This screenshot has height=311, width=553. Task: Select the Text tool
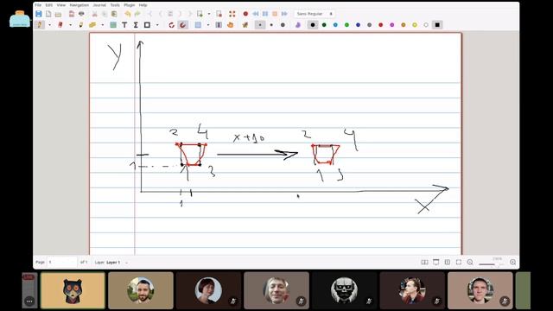coord(124,25)
